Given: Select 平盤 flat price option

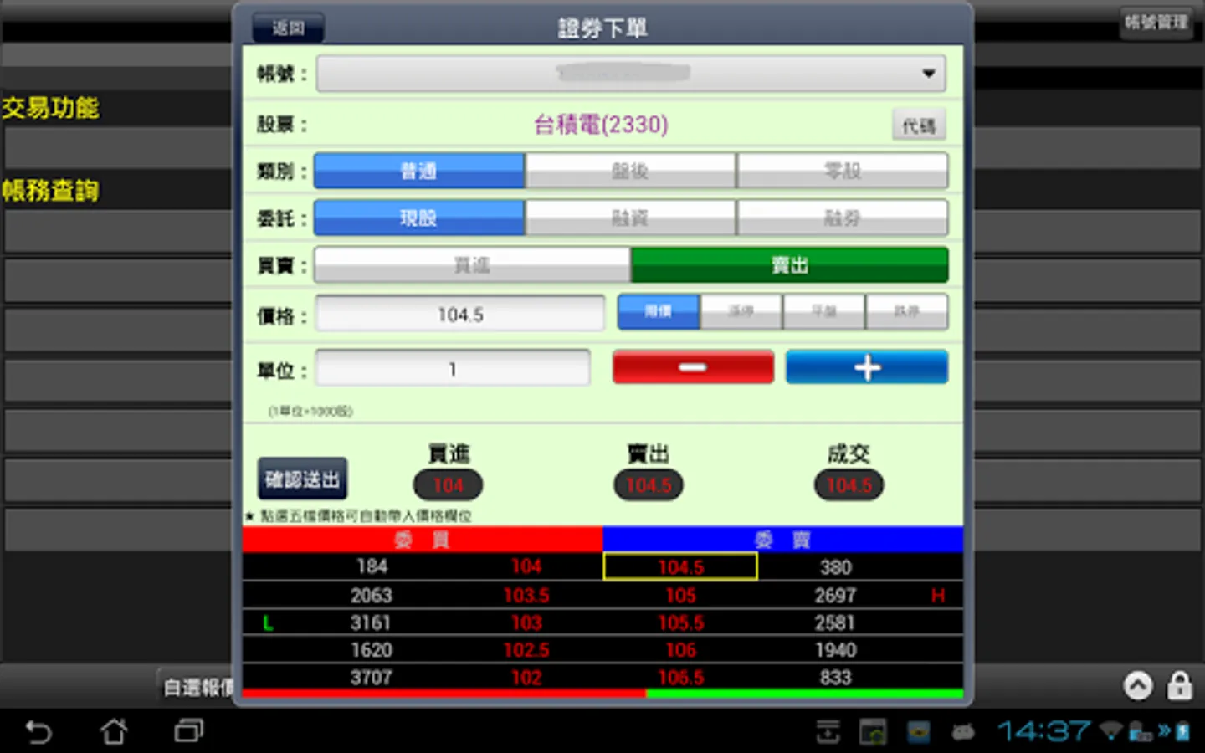Looking at the screenshot, I should click(823, 311).
